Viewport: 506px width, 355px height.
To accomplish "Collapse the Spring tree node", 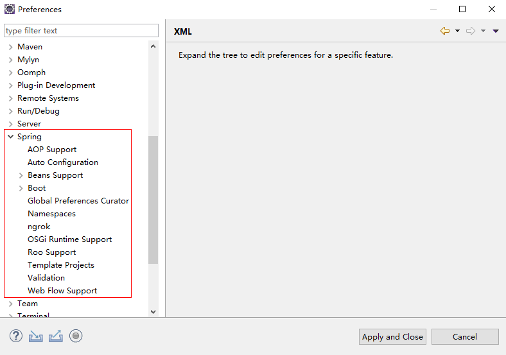I will click(x=11, y=137).
